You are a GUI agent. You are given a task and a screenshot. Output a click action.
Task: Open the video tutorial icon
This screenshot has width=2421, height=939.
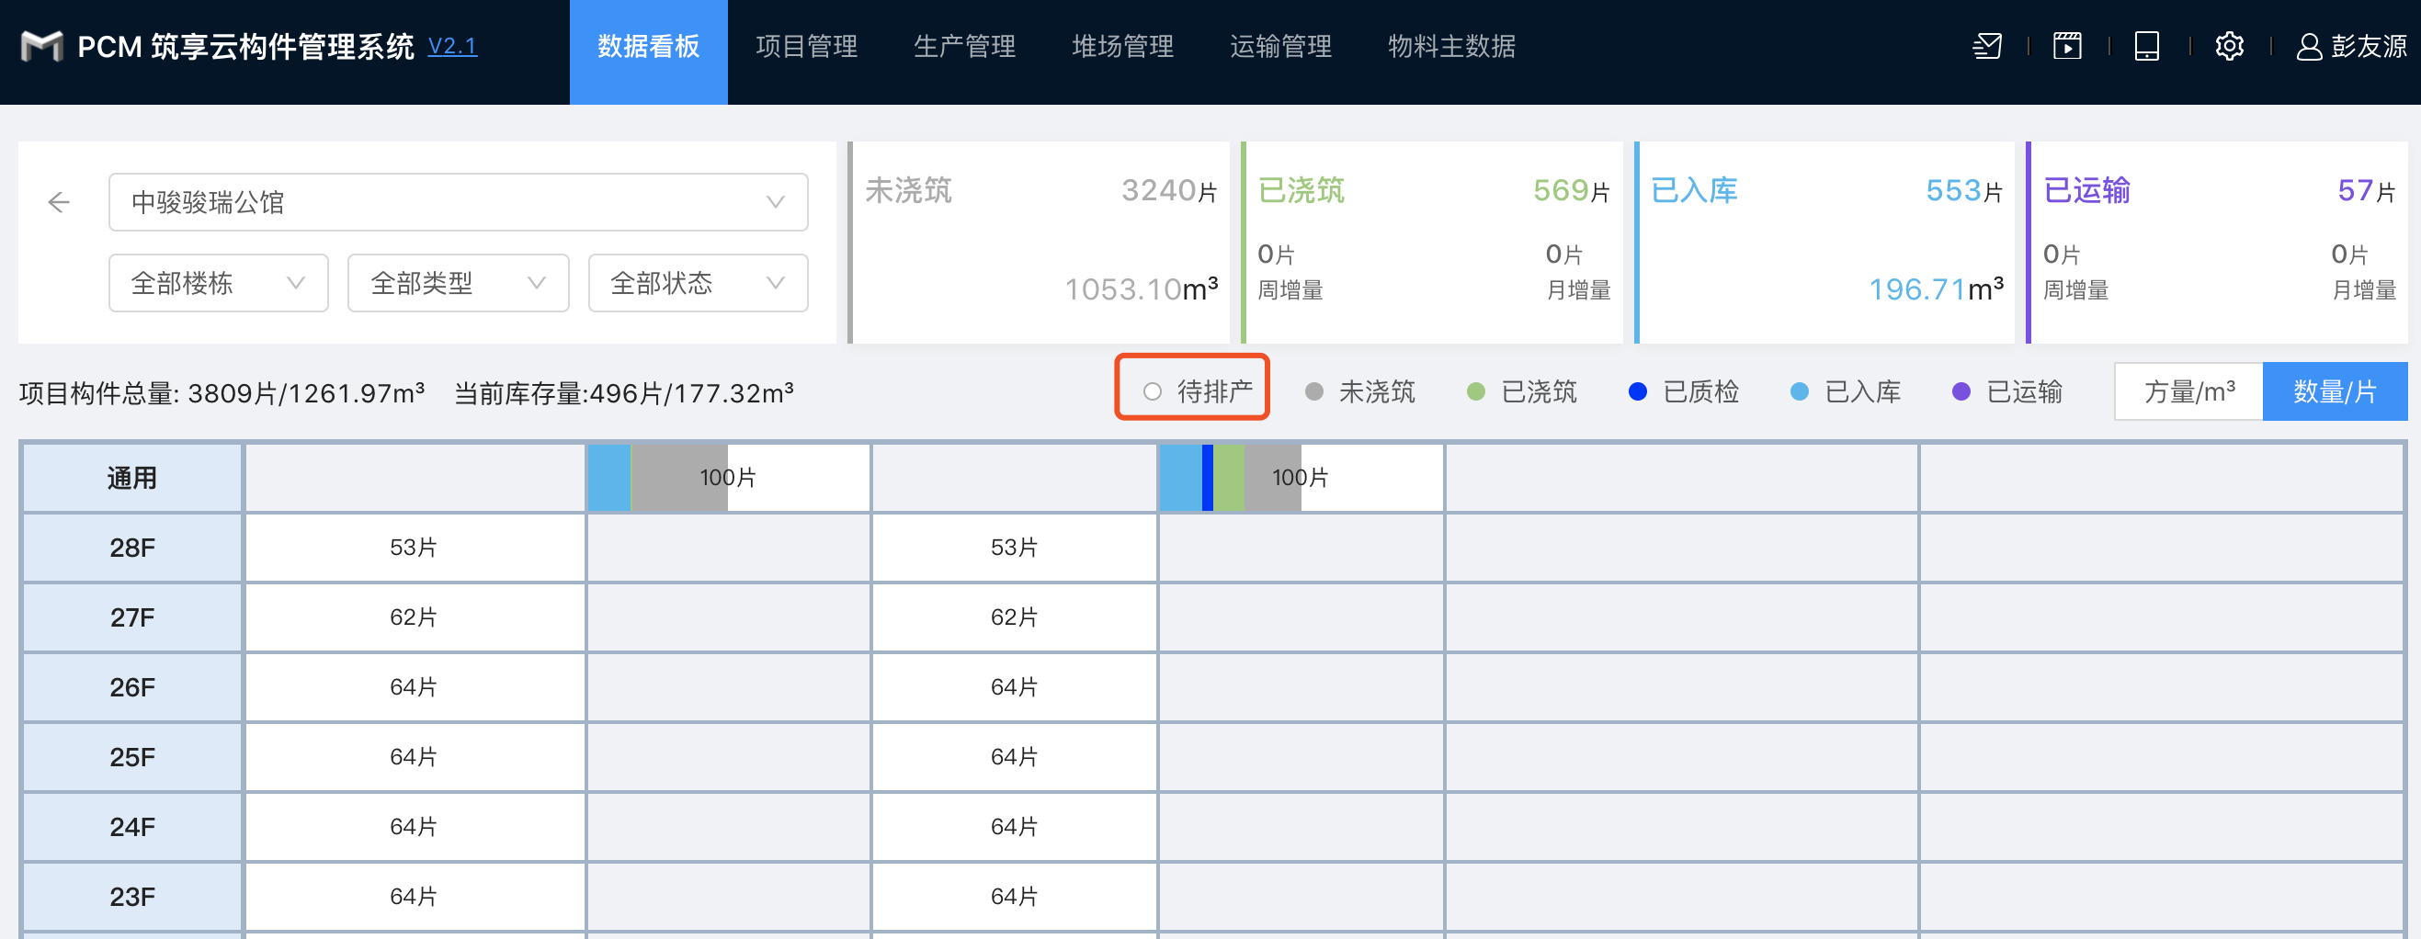2067,46
